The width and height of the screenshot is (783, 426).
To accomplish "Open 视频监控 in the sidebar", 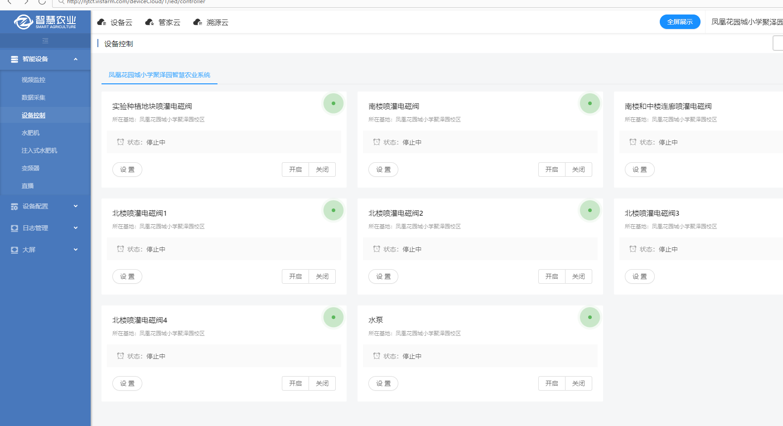I will point(34,80).
